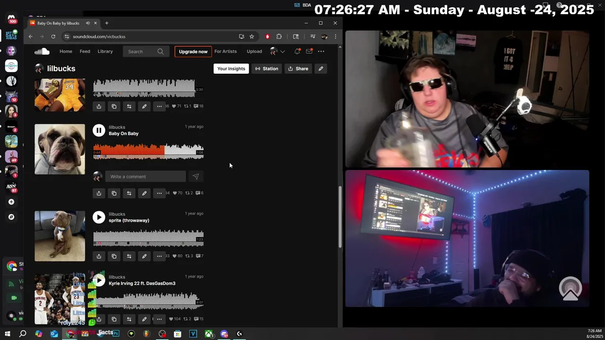Go to Home in SoundCloud nav
This screenshot has height=340, width=605.
coord(66,51)
